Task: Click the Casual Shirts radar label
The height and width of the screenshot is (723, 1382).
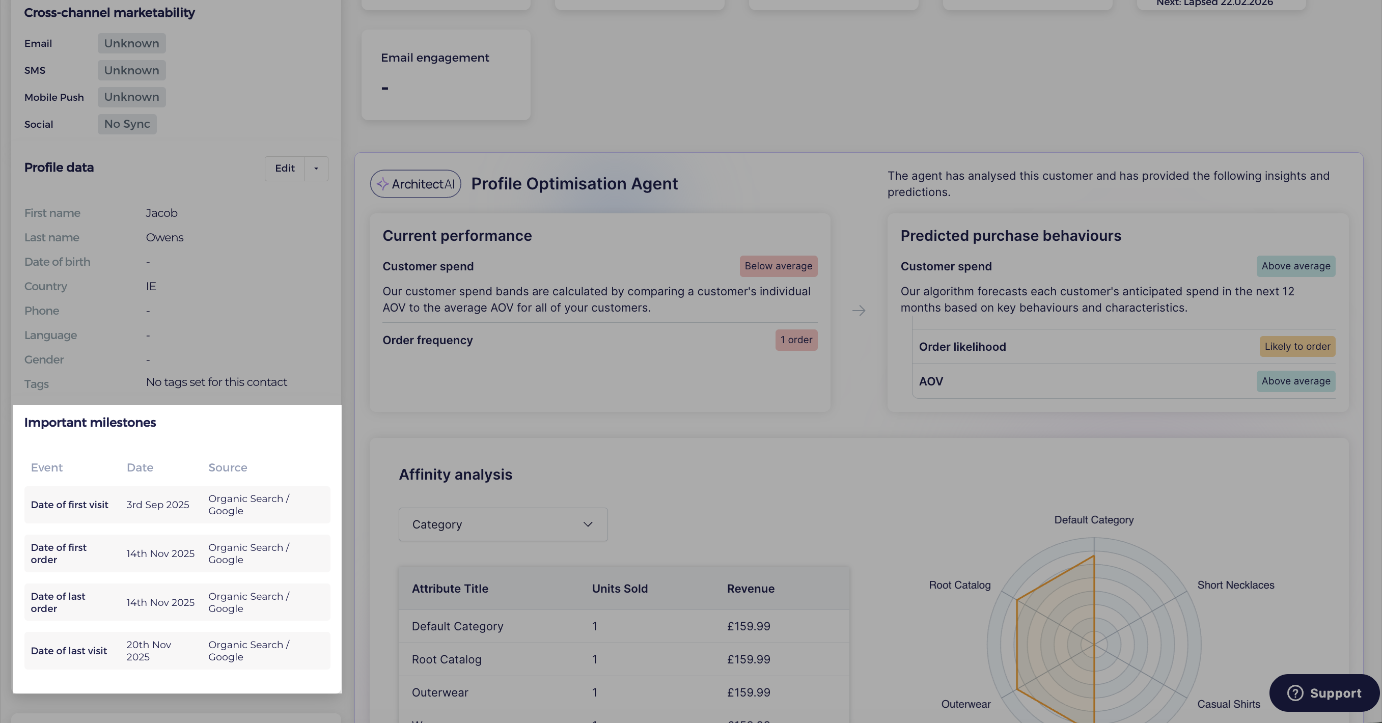Action: pyautogui.click(x=1229, y=704)
